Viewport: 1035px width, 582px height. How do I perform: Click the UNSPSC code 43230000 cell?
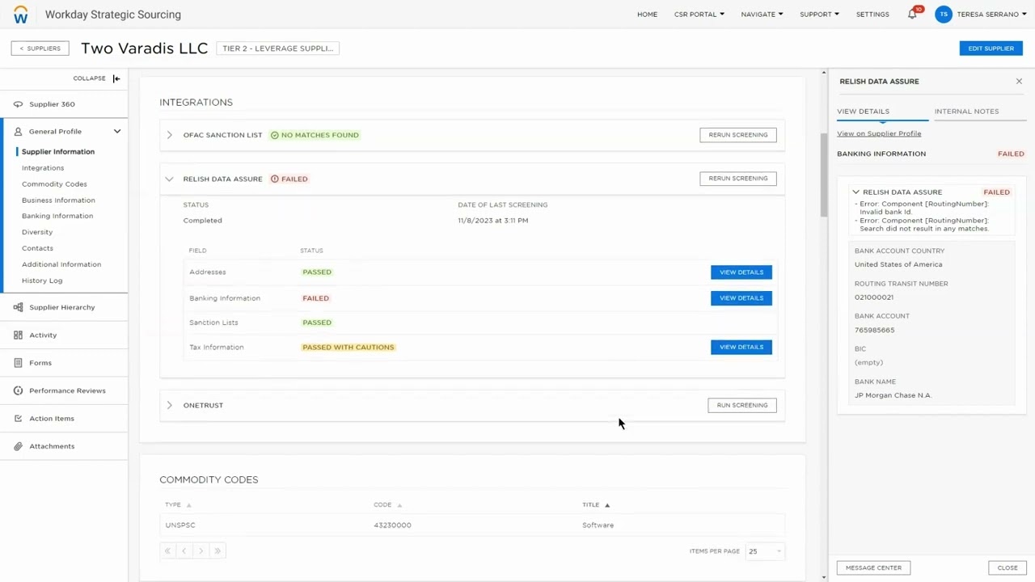pyautogui.click(x=392, y=525)
